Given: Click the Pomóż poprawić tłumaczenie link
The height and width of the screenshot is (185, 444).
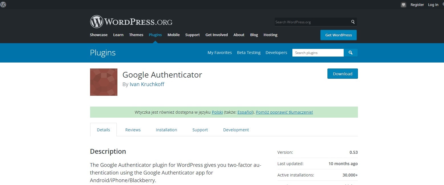Looking at the screenshot, I should 284,112.
